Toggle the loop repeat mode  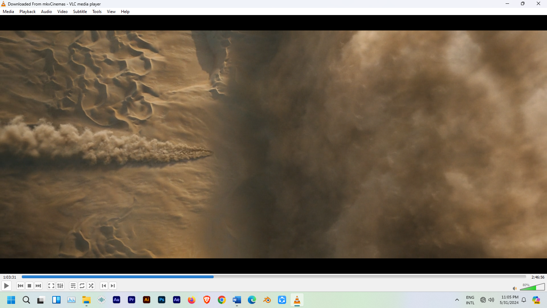(x=82, y=286)
